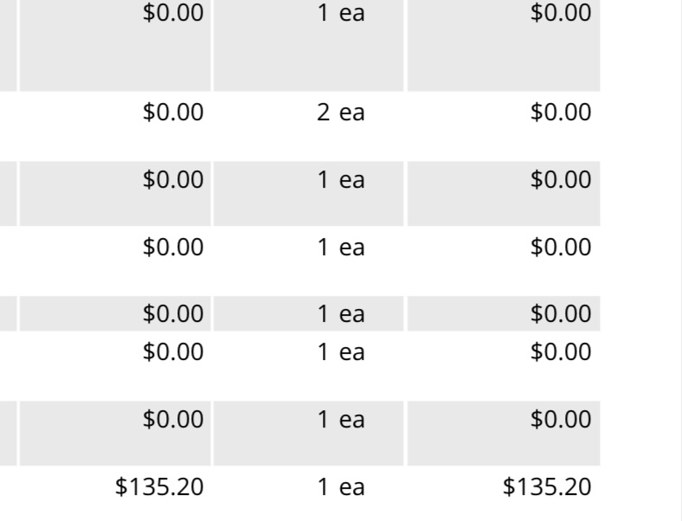Select the "1 ea" quantity in the top row

(x=341, y=13)
